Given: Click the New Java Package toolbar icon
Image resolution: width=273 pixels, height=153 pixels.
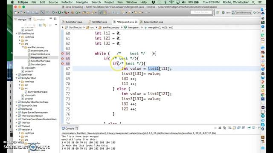Looking at the screenshot, I should tap(73, 12).
